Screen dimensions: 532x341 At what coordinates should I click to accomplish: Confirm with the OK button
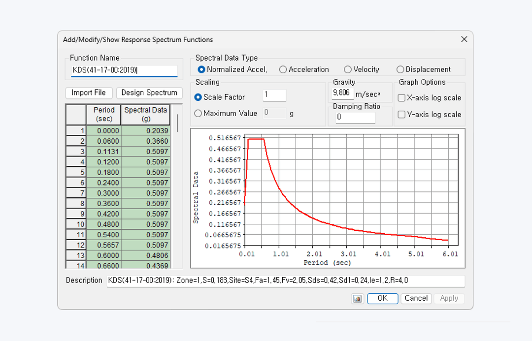coord(382,298)
